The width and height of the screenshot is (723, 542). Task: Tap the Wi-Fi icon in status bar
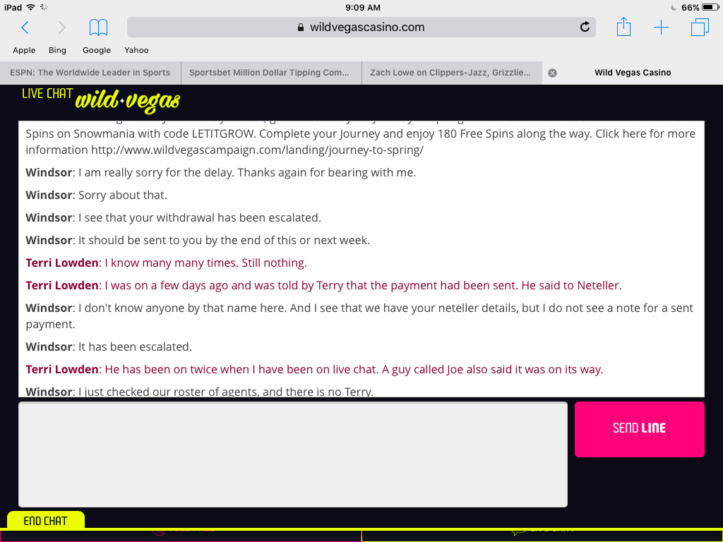point(31,7)
